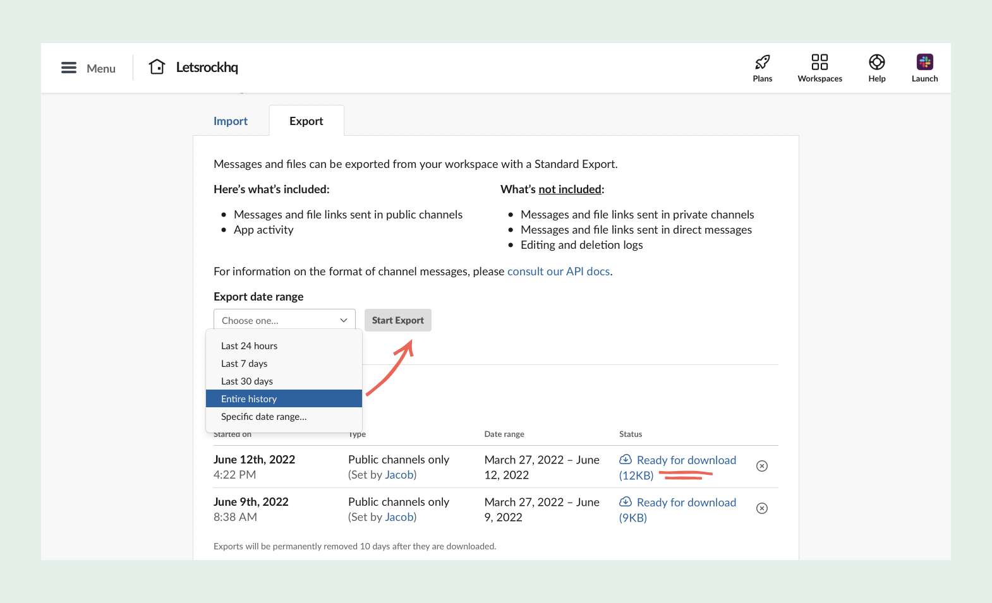
Task: Launch Slack using the Launch icon
Action: tap(924, 62)
